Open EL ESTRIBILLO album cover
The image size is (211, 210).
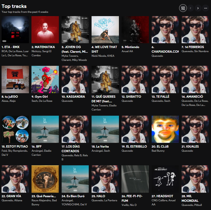135,129
